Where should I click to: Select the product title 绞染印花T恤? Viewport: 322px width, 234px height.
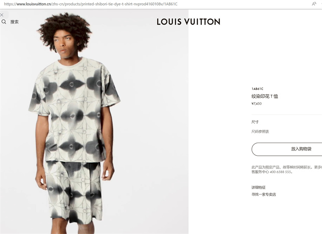click(265, 96)
